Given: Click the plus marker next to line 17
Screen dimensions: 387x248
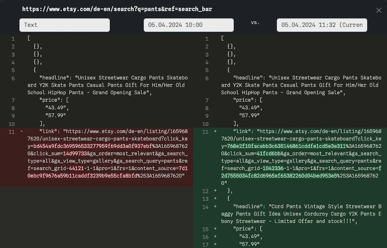Looking at the screenshot, I should (215, 243).
